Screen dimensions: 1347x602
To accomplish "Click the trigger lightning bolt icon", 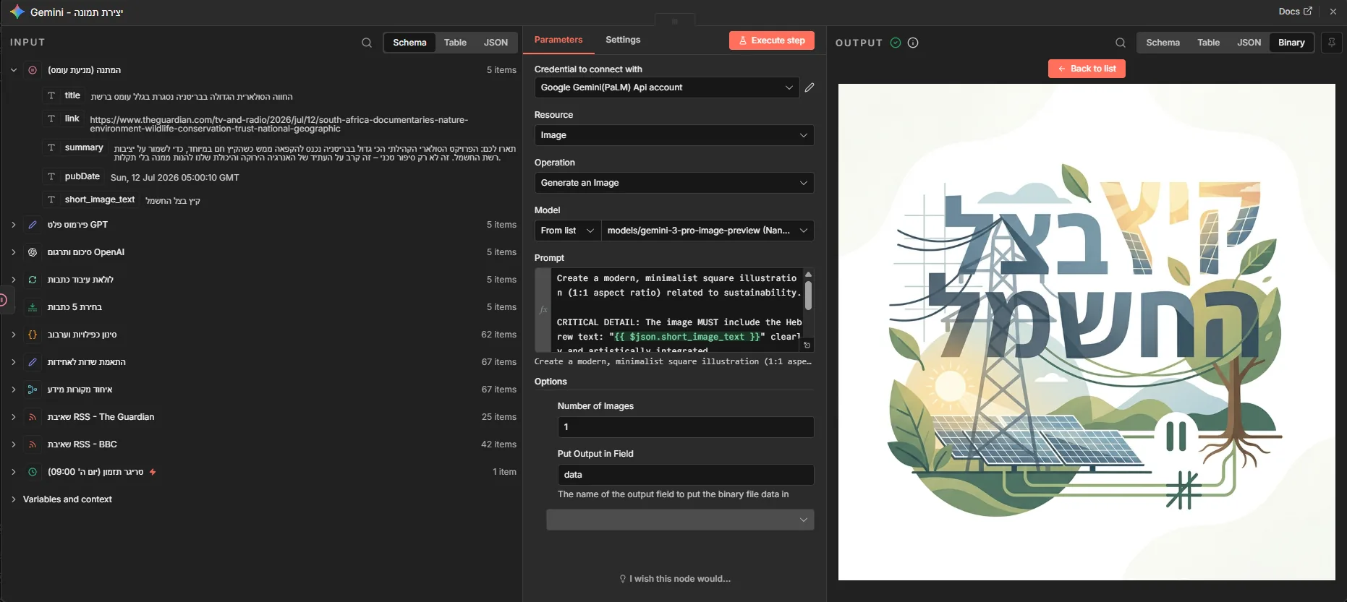I will (x=153, y=472).
